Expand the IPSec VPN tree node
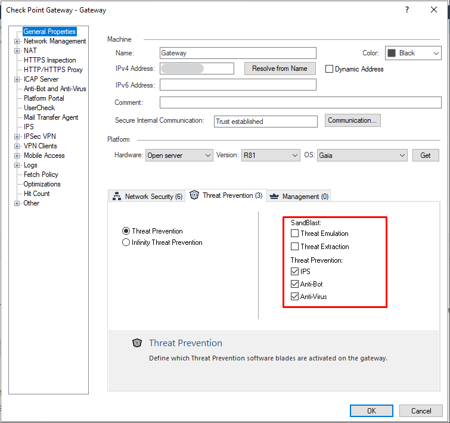 (x=17, y=137)
